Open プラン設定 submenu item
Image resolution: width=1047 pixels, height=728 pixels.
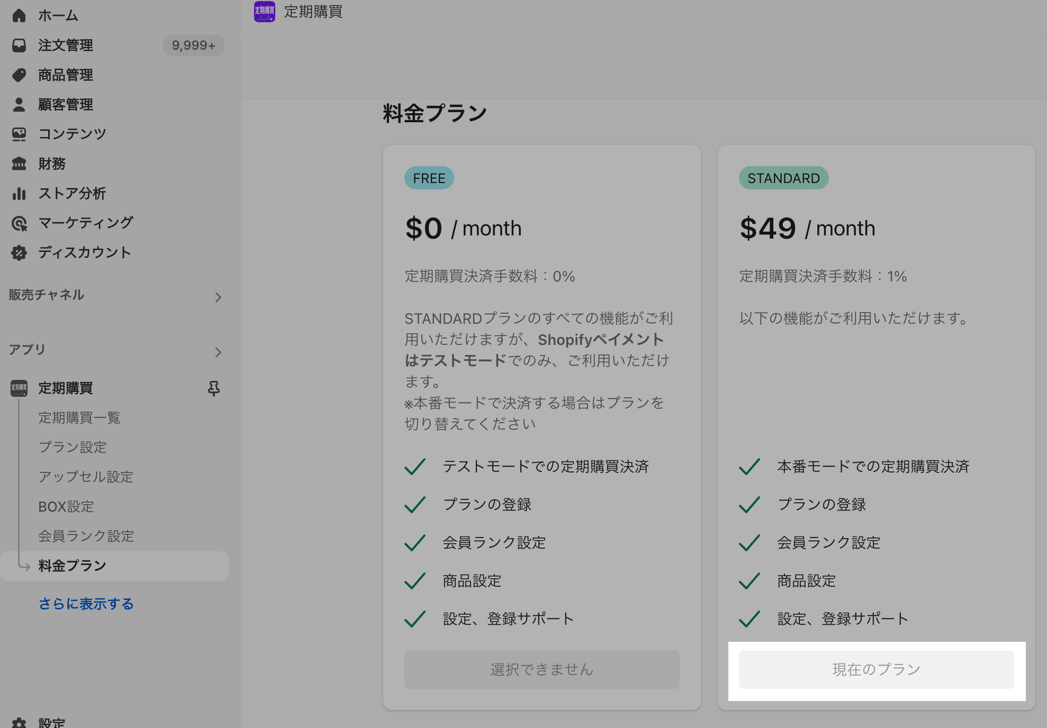pos(73,448)
